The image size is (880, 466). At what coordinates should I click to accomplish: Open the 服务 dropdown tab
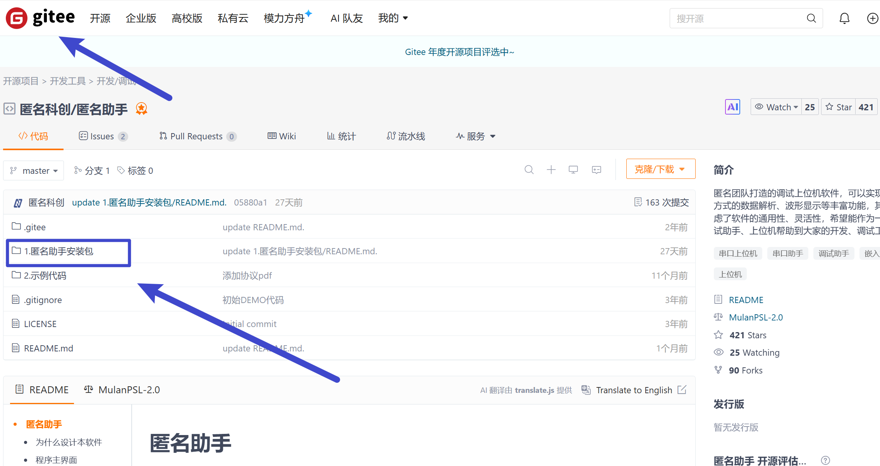pyautogui.click(x=476, y=136)
